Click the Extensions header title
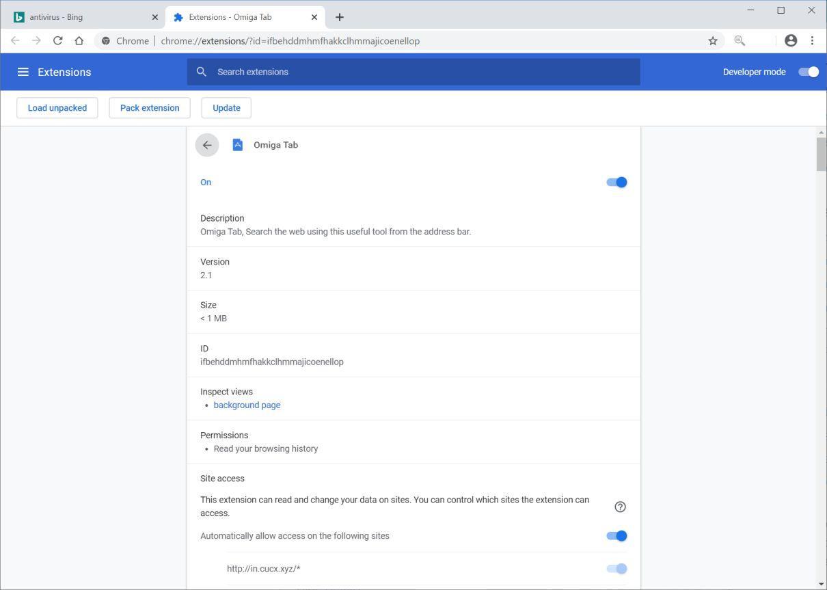The width and height of the screenshot is (827, 590). 64,72
